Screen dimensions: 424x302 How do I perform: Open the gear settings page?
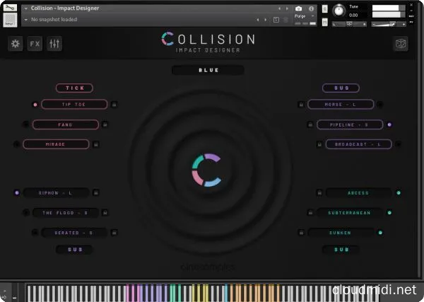[16, 44]
